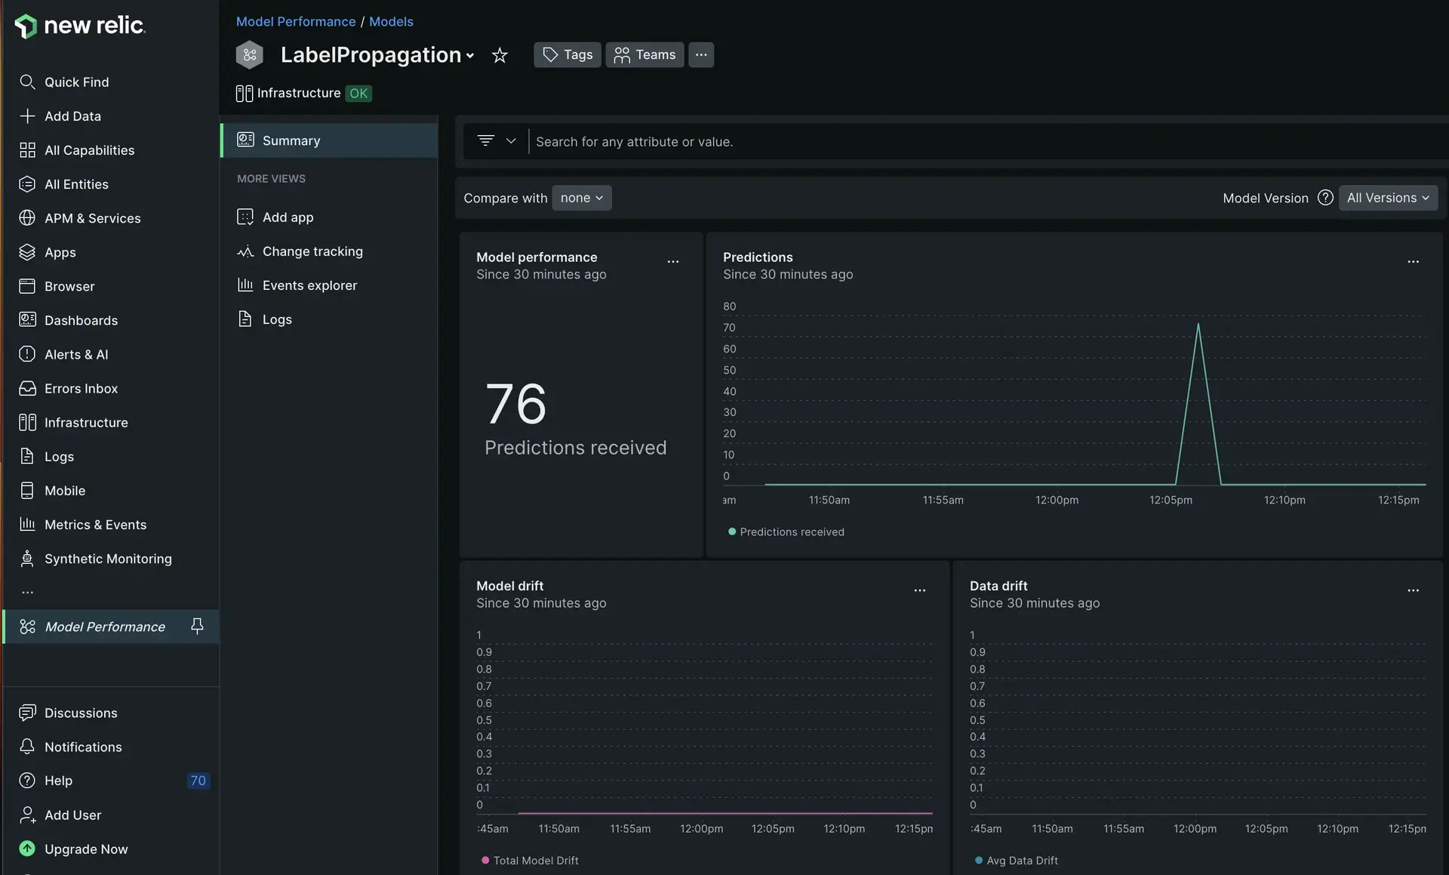Screen dimensions: 1449x875
Task: Click the Tags button
Action: 568,55
